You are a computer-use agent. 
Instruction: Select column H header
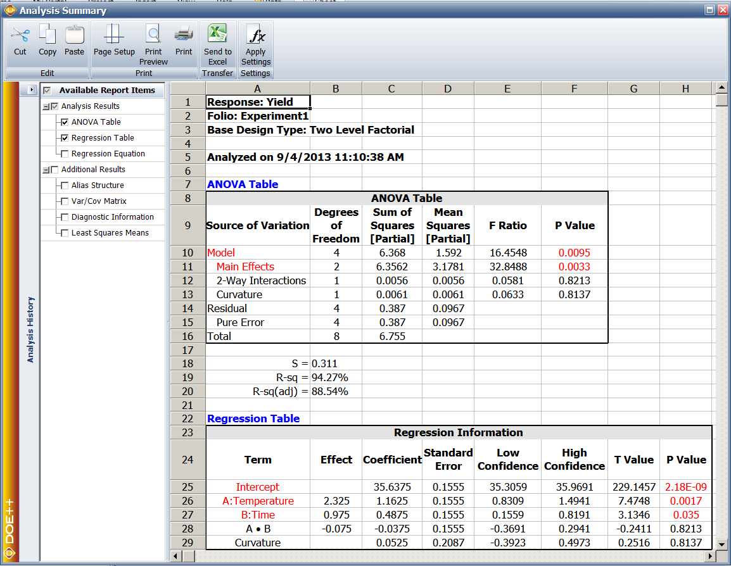[686, 89]
